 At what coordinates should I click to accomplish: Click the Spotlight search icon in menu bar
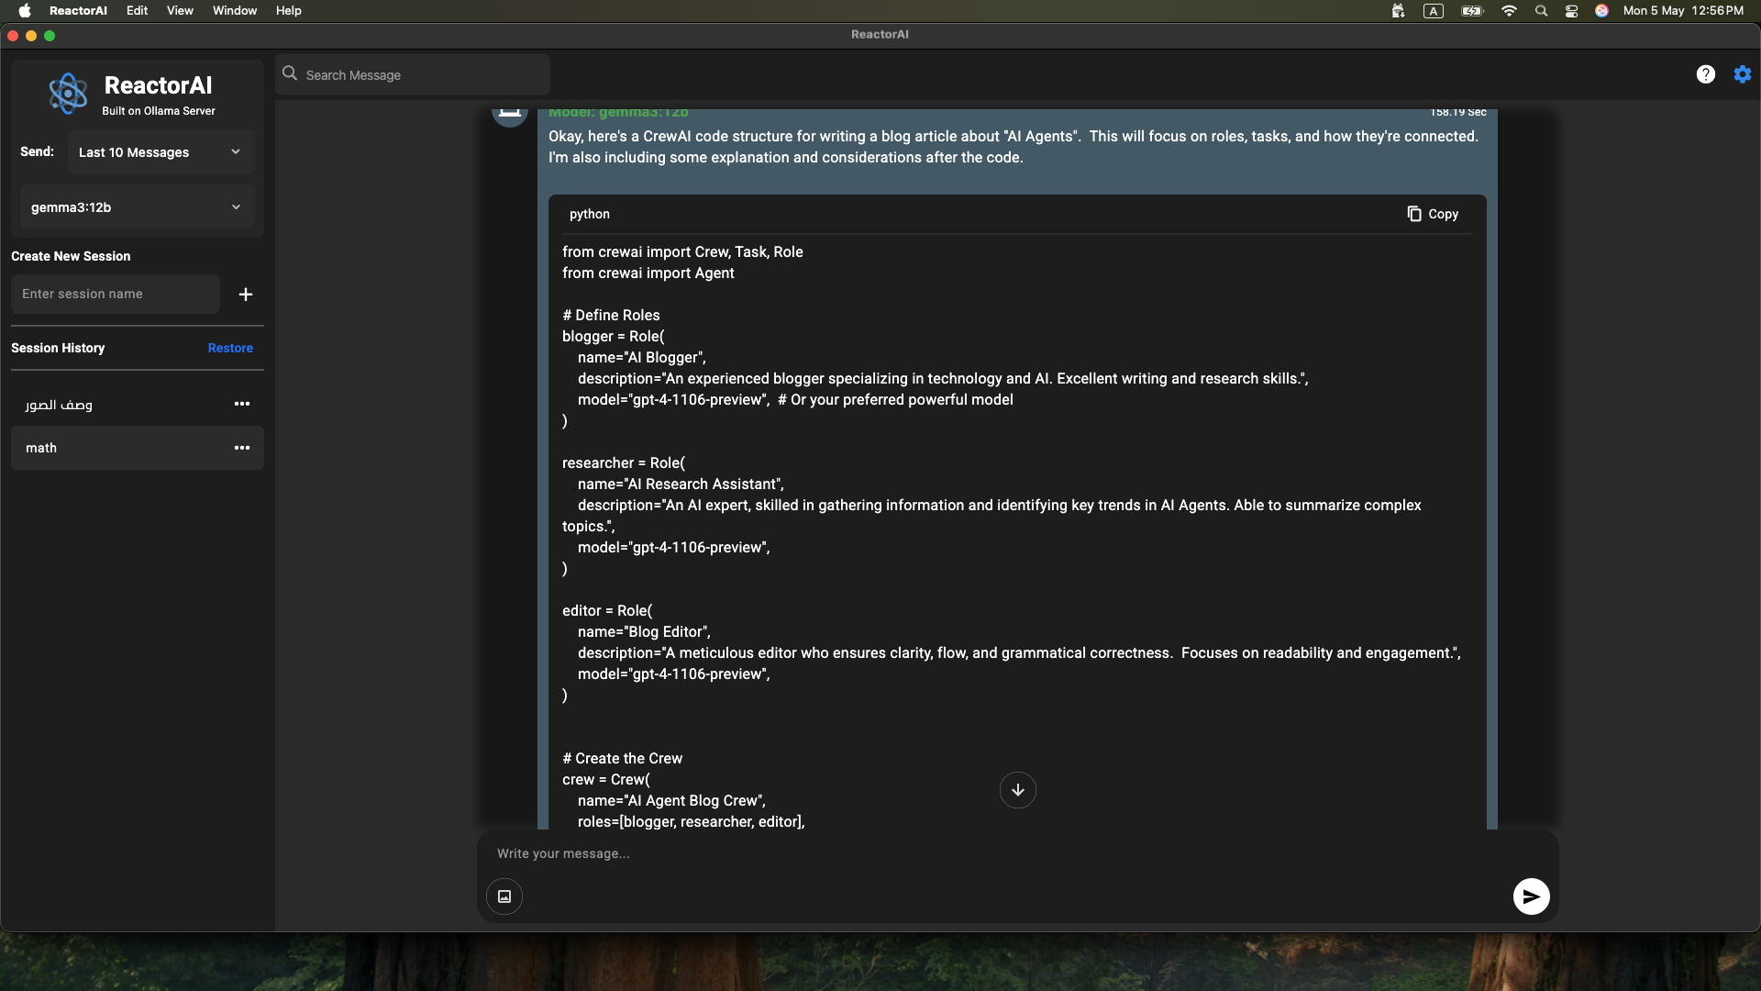click(1541, 11)
